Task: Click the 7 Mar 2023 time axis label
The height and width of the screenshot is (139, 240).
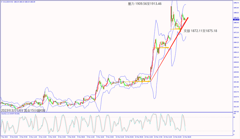Action: pyautogui.click(x=5, y=137)
